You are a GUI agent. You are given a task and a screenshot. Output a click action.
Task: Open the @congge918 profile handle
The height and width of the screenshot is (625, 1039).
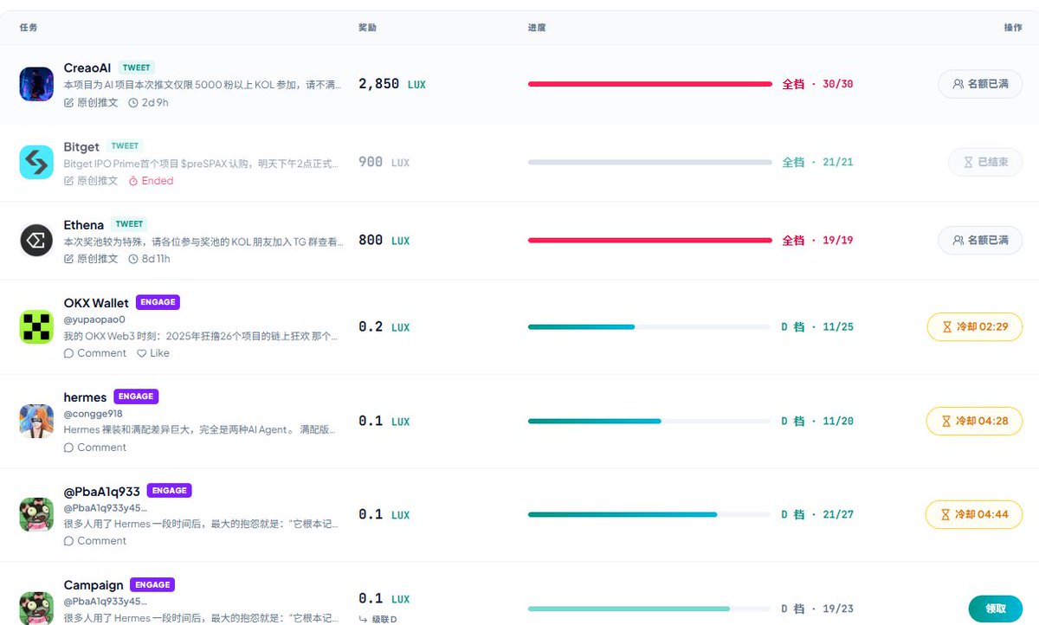tap(94, 414)
